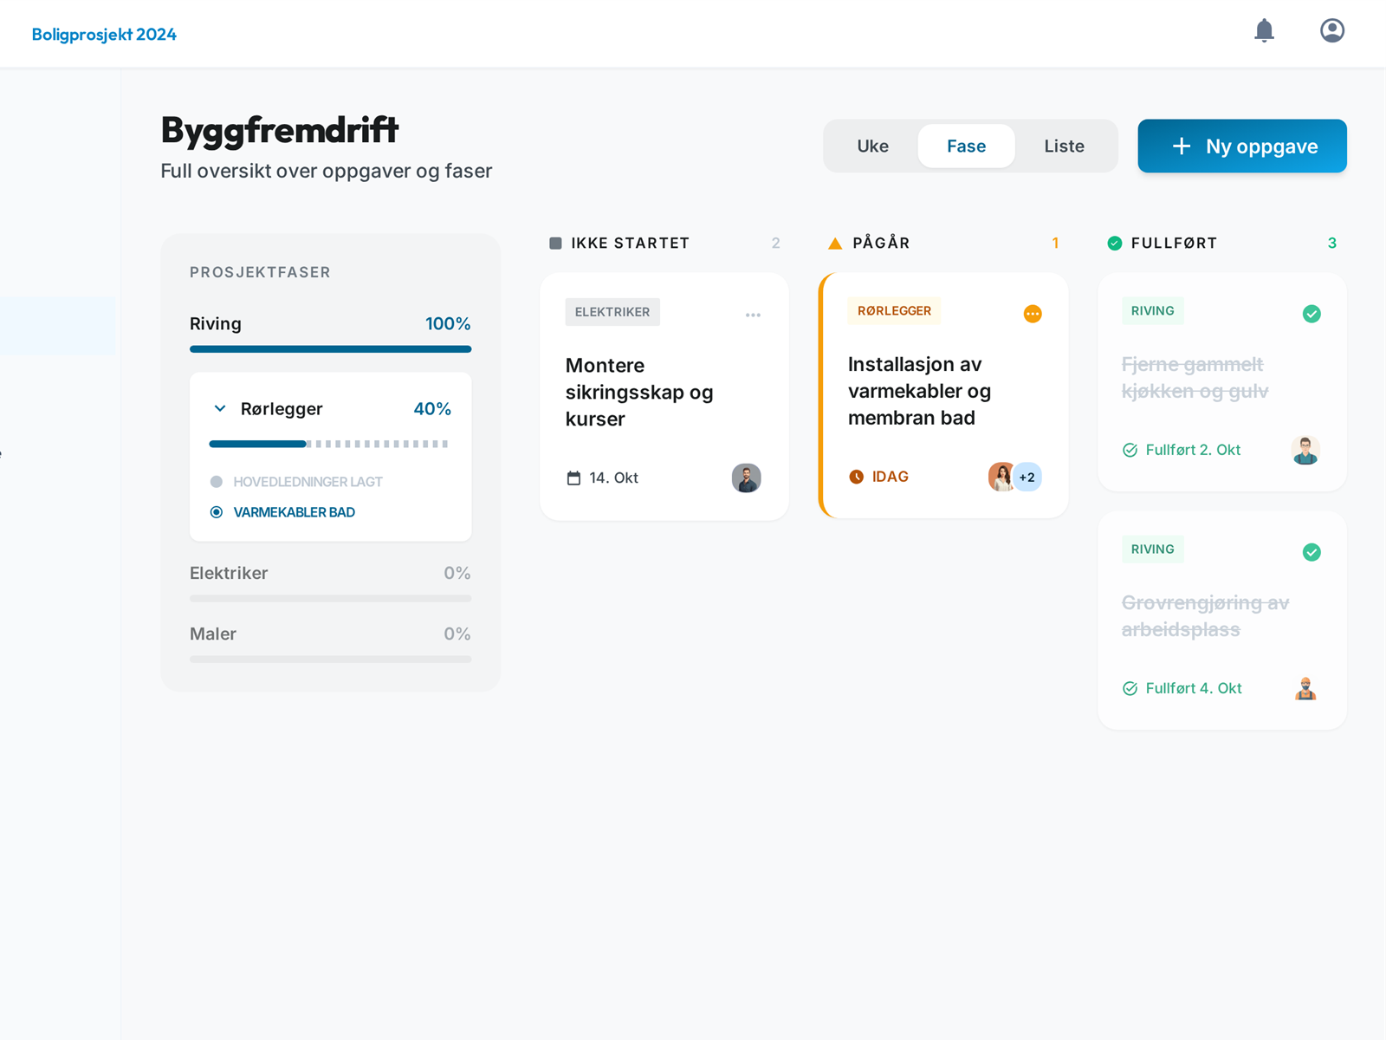This screenshot has height=1040, width=1386.
Task: Open Installasjon av varmekabler og membran bad title
Action: [x=919, y=391]
